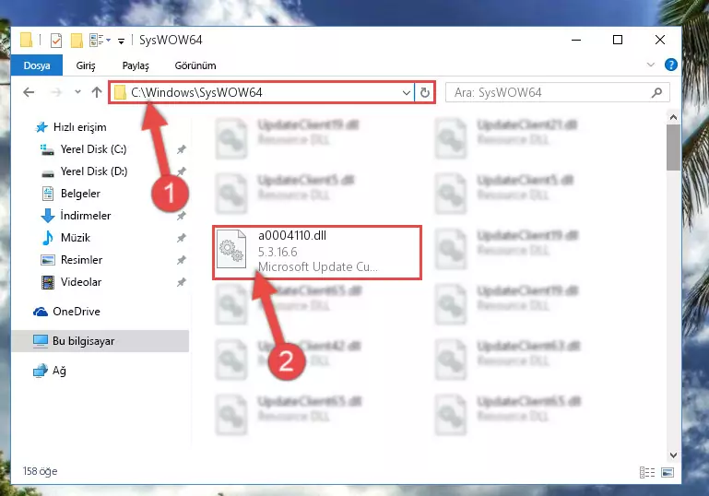The height and width of the screenshot is (496, 709).
Task: Open İndirmeler folder in sidebar
Action: [x=76, y=216]
